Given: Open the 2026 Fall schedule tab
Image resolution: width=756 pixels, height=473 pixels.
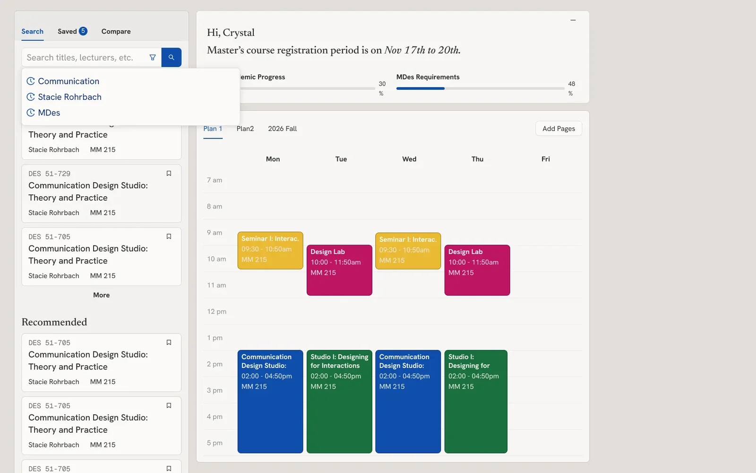Looking at the screenshot, I should (x=283, y=129).
